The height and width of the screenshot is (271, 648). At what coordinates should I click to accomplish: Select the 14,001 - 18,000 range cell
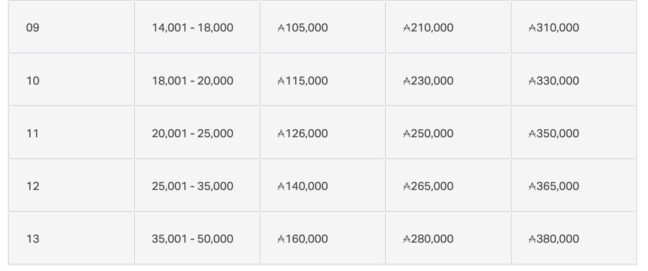click(192, 28)
